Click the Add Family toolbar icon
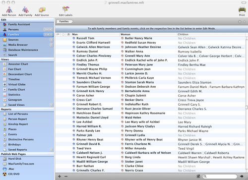The image size is (248, 180). coord(25,11)
